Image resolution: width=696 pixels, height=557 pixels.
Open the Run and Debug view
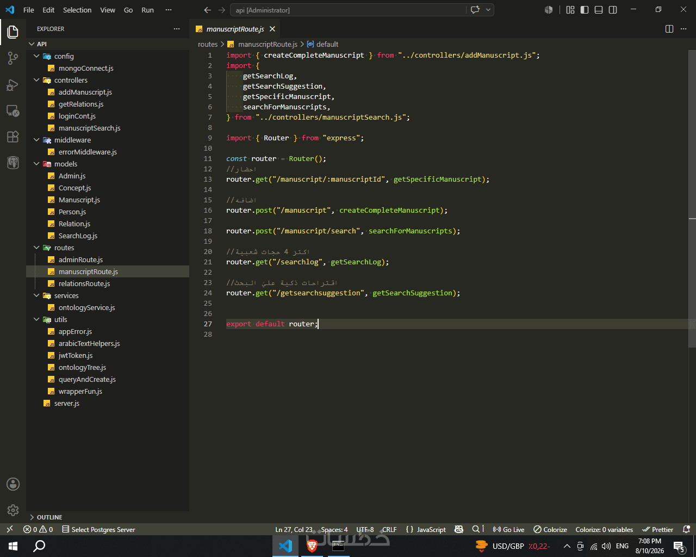[13, 84]
